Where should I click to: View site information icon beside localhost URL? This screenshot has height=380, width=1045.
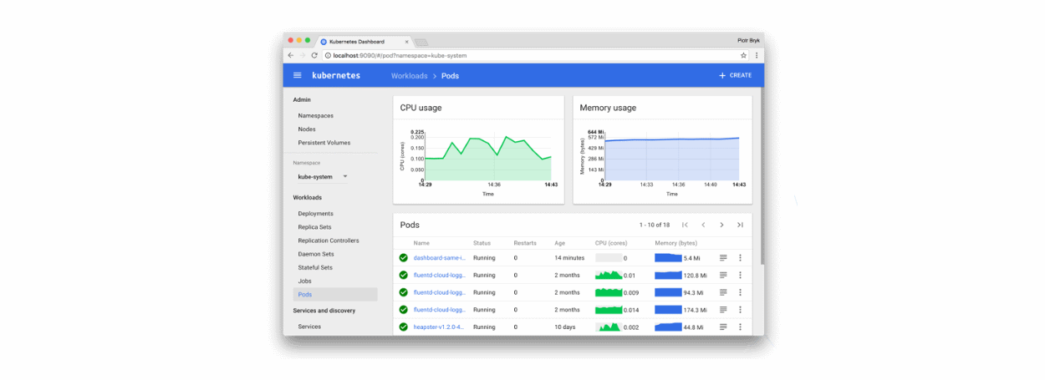point(328,55)
